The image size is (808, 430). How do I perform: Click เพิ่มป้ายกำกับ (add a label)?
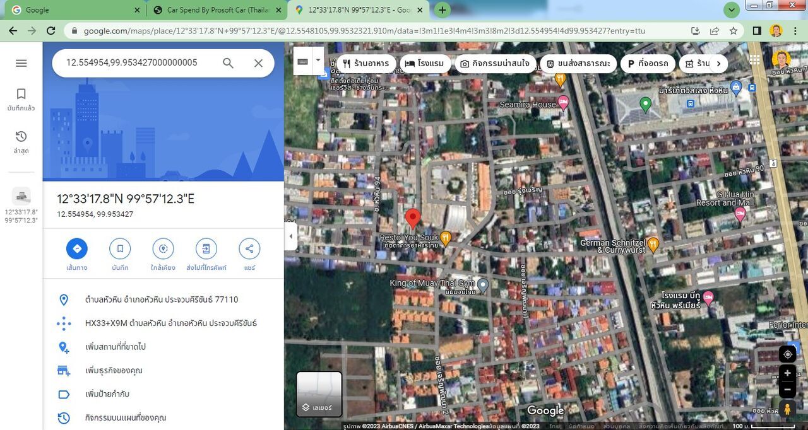[163, 394]
